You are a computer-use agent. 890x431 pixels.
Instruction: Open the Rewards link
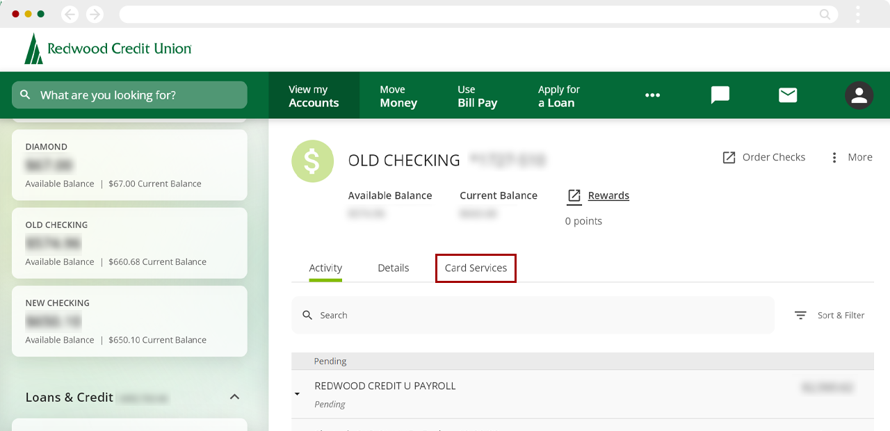(x=608, y=195)
